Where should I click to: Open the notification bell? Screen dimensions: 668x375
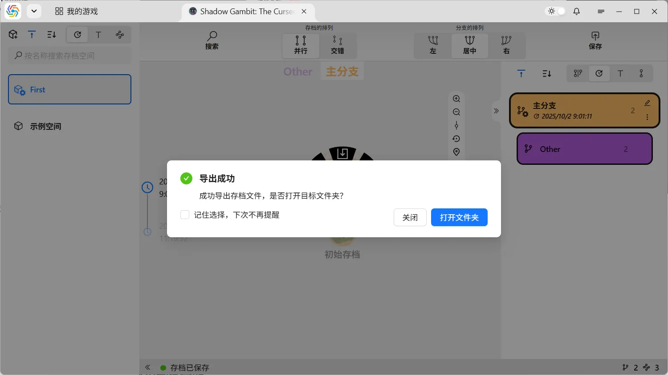pos(577,12)
